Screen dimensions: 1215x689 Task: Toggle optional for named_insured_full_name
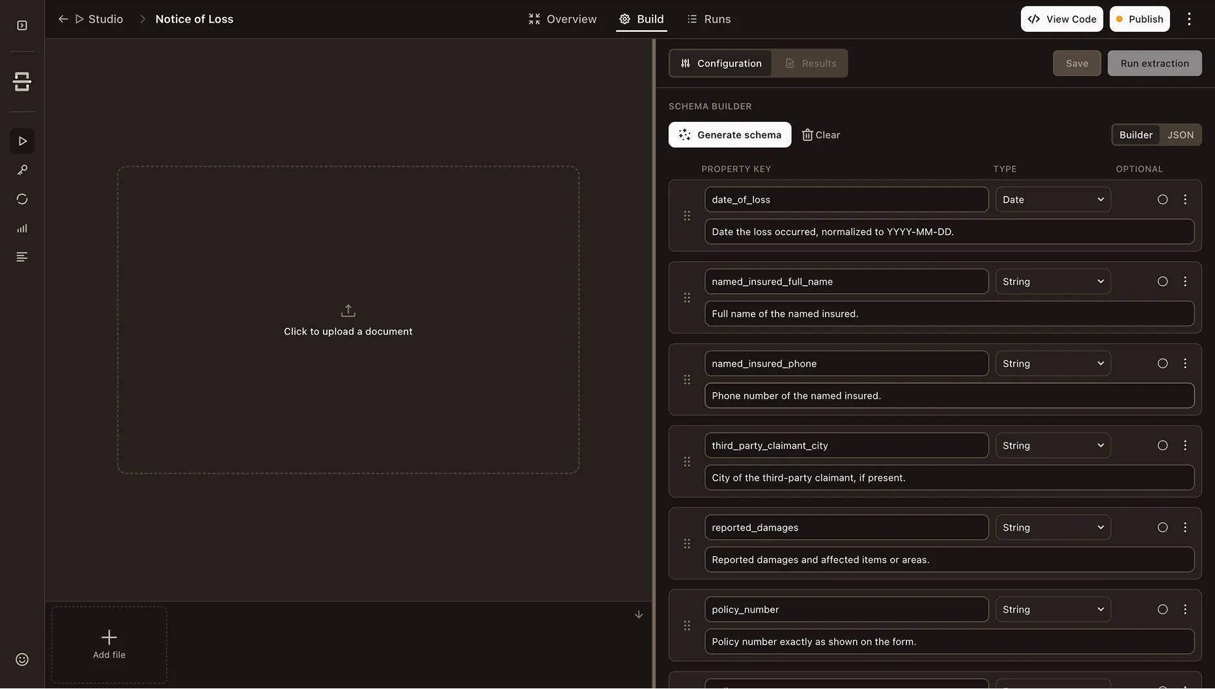[x=1162, y=282]
